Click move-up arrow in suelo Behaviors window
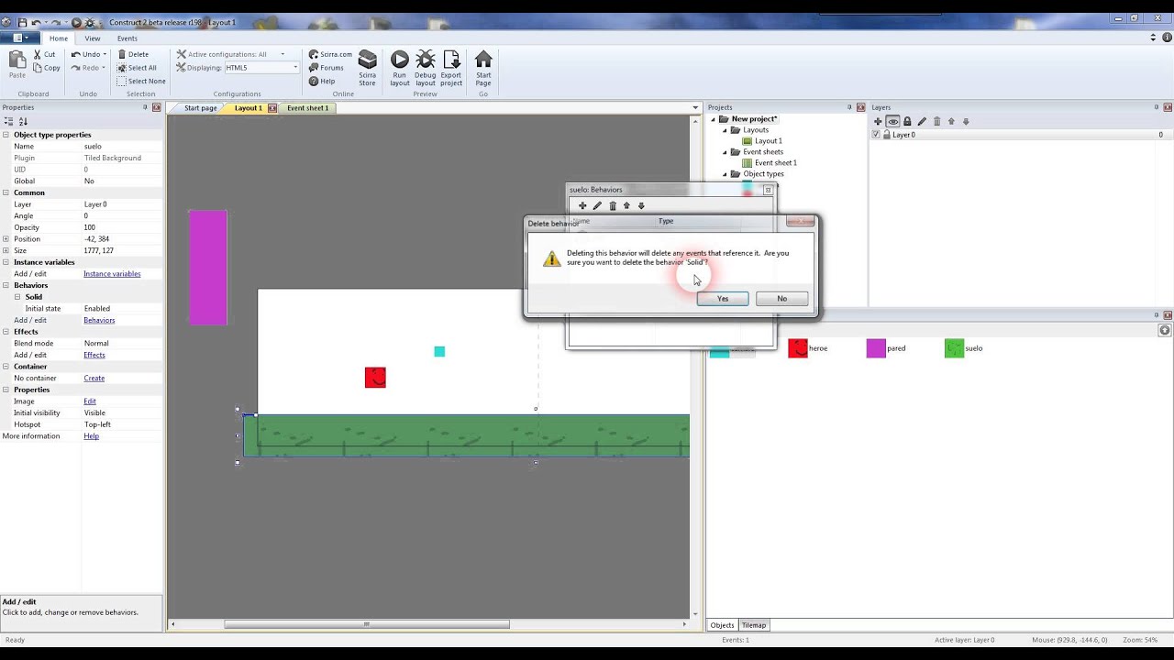Viewport: 1174px width, 660px height. pos(626,205)
